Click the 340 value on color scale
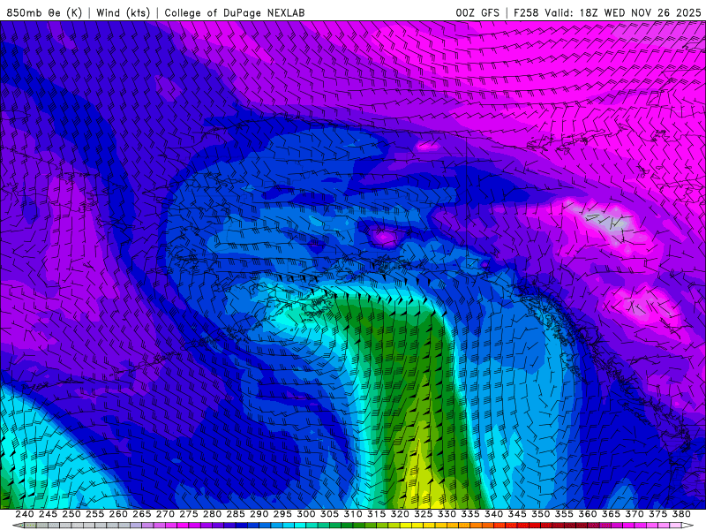Viewport: 706px width, 530px height. (x=493, y=514)
